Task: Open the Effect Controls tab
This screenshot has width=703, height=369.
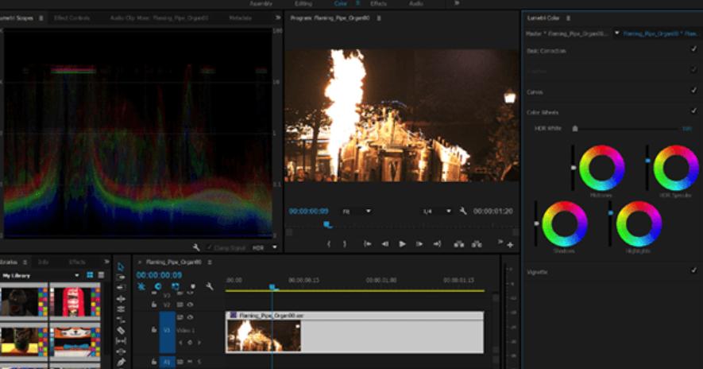Action: 71,18
